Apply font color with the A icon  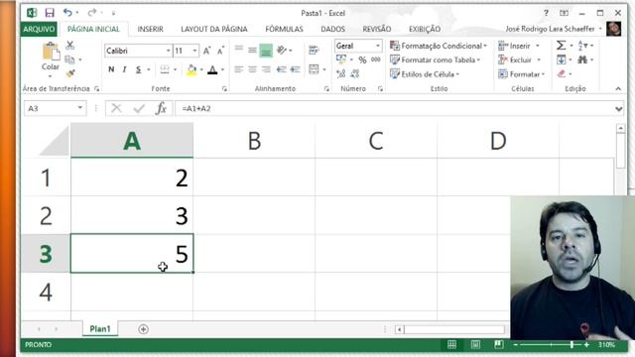[212, 69]
